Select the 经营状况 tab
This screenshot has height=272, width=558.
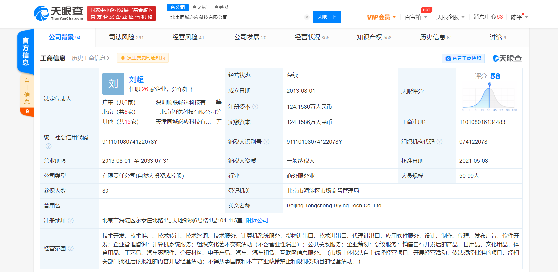pyautogui.click(x=312, y=37)
